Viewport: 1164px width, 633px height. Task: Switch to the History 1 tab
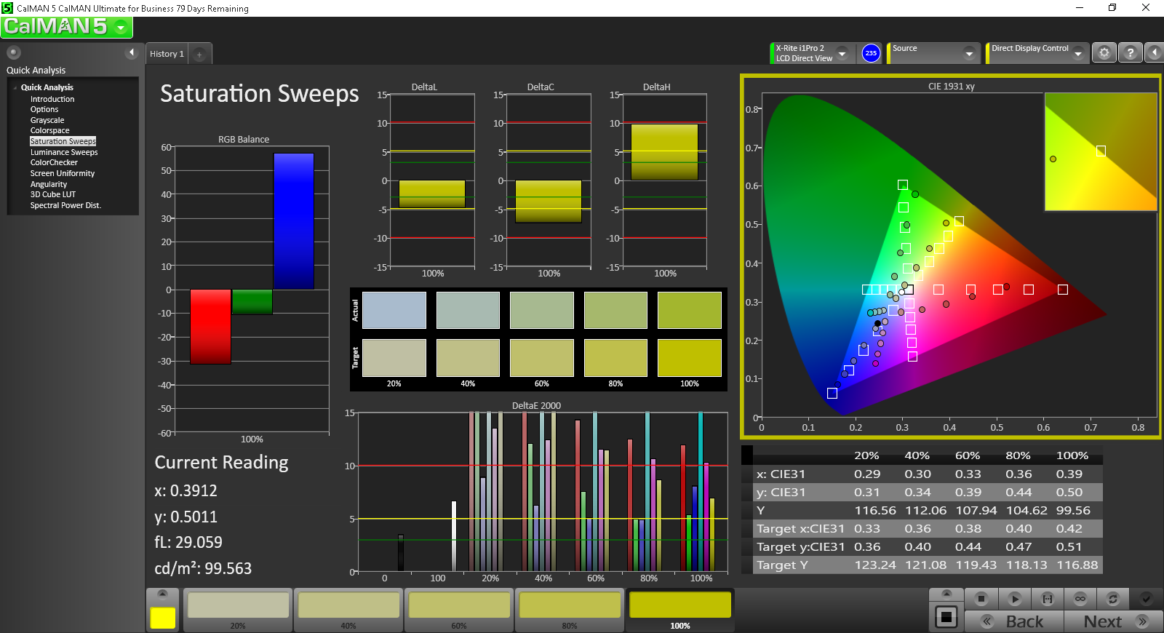click(167, 54)
